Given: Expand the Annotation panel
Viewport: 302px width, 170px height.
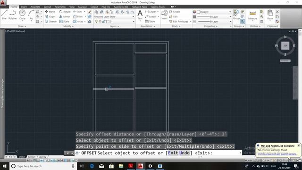Looking at the screenshot, I should click(x=148, y=26).
